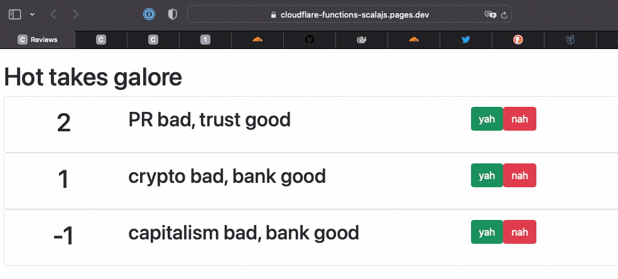The width and height of the screenshot is (618, 279).
Task: Vote yah on "PR bad, trust good"
Action: (487, 119)
